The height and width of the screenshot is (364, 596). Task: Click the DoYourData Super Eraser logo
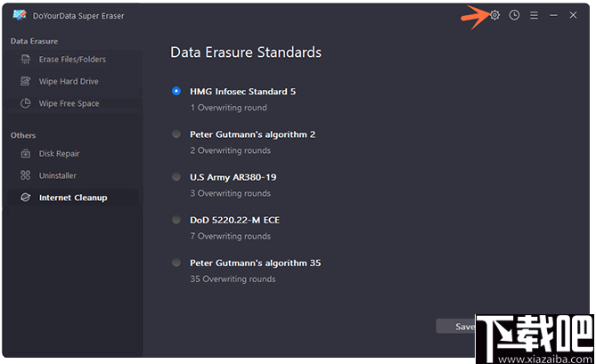click(19, 15)
